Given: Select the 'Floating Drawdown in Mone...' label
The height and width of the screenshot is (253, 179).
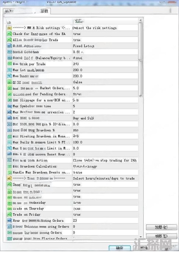Looking at the screenshot, I should tap(41, 136).
